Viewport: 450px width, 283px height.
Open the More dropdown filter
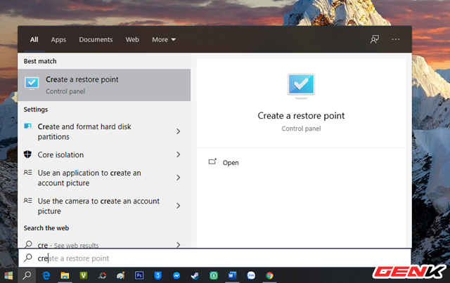[164, 39]
